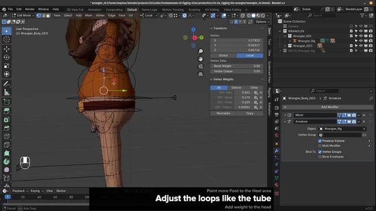The height and width of the screenshot is (211, 376).
Task: Enable face select mode
Action: click(x=48, y=16)
